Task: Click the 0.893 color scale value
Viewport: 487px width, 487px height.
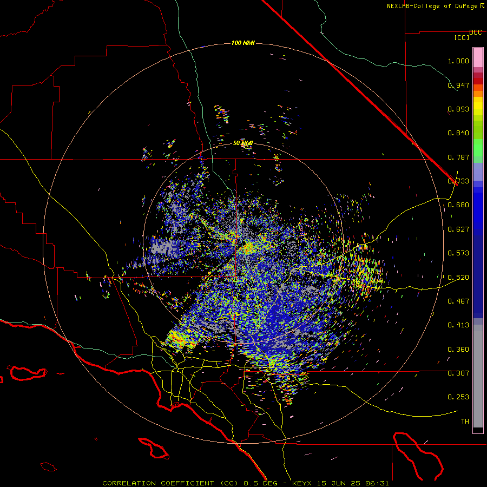Action: pos(458,109)
